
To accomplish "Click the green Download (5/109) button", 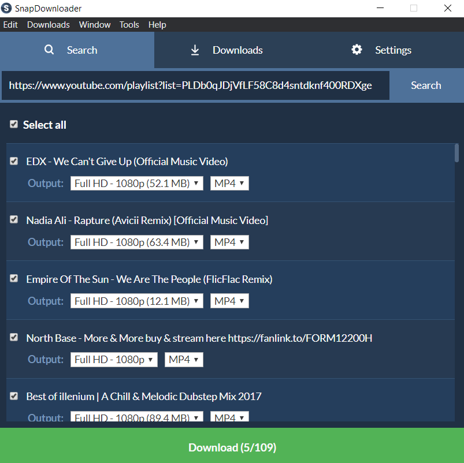I will [232, 447].
